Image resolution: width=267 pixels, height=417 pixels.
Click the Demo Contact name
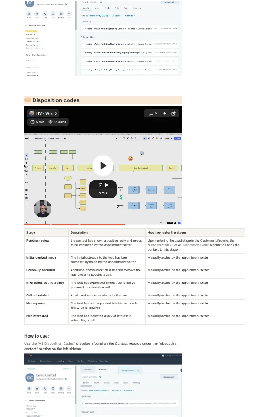[x=46, y=375]
